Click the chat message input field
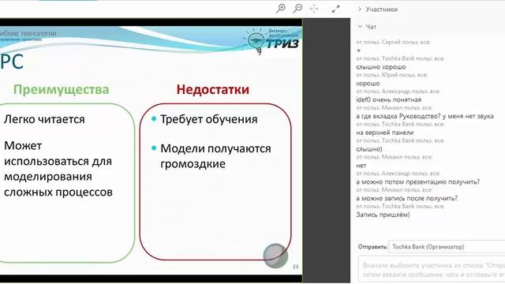Screen dimensions: 505x284 pyautogui.click(x=432, y=270)
